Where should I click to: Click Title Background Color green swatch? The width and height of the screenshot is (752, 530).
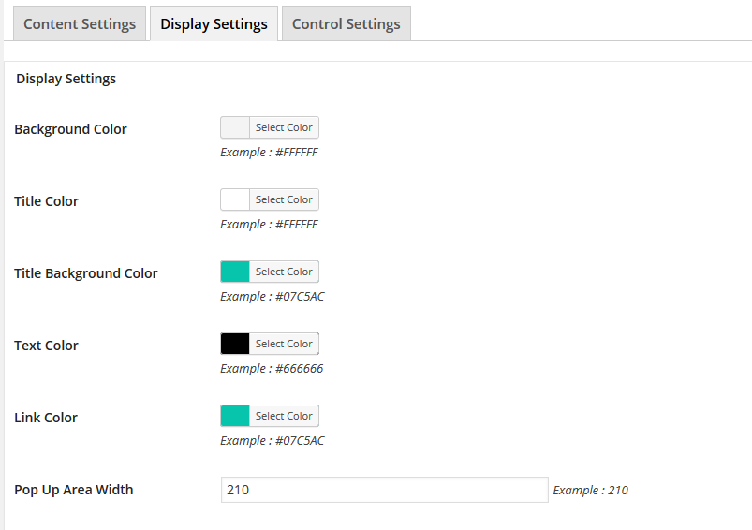235,272
